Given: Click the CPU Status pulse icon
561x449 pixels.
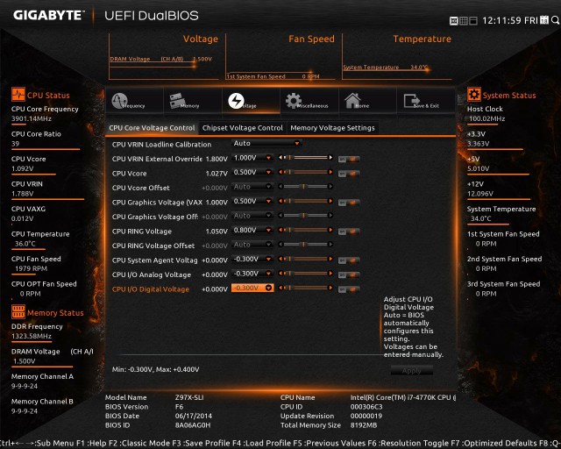Looking at the screenshot, I should click(x=18, y=95).
